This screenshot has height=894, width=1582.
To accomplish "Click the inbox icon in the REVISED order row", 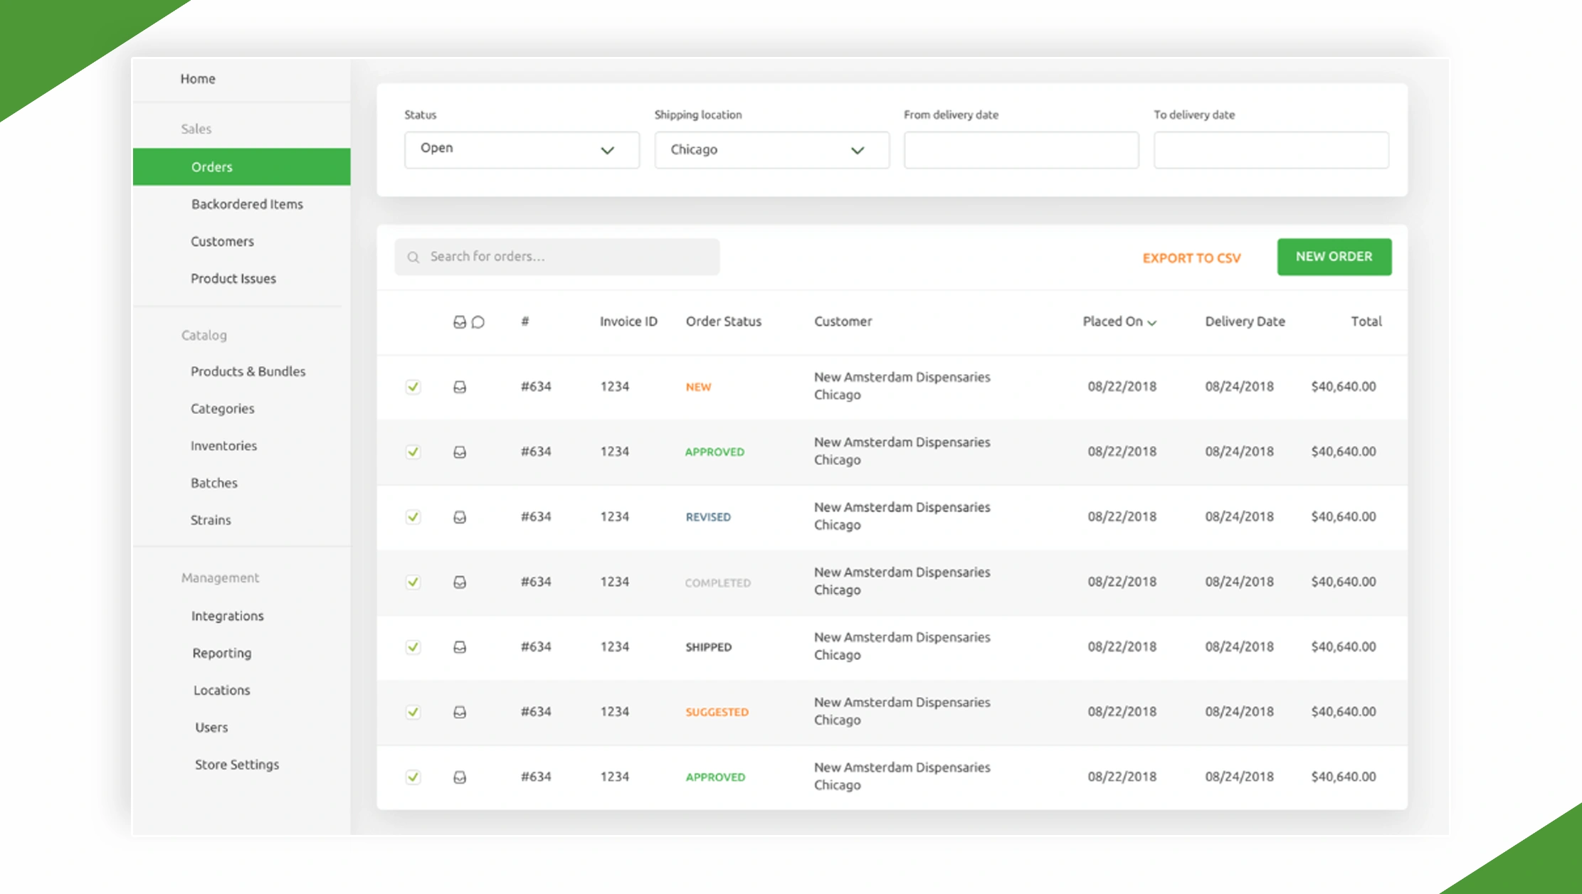I will click(460, 517).
